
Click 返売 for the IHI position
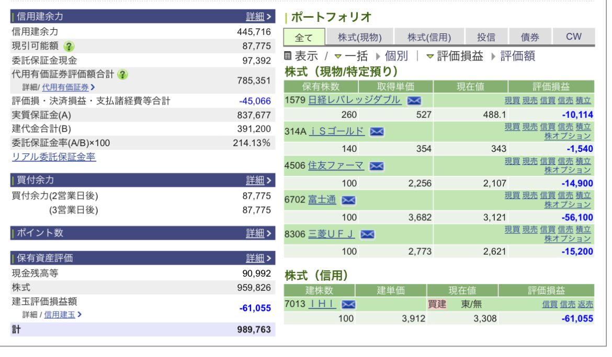coord(585,304)
